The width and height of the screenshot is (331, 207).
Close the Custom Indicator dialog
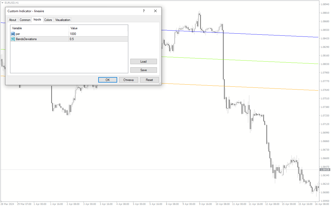[x=155, y=11]
